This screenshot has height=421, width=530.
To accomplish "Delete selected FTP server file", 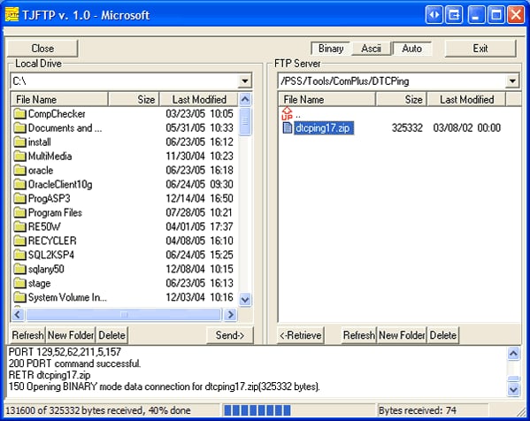I will [x=443, y=335].
